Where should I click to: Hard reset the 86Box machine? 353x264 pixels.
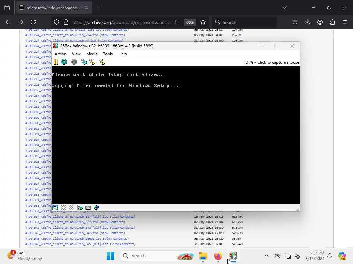tap(64, 62)
